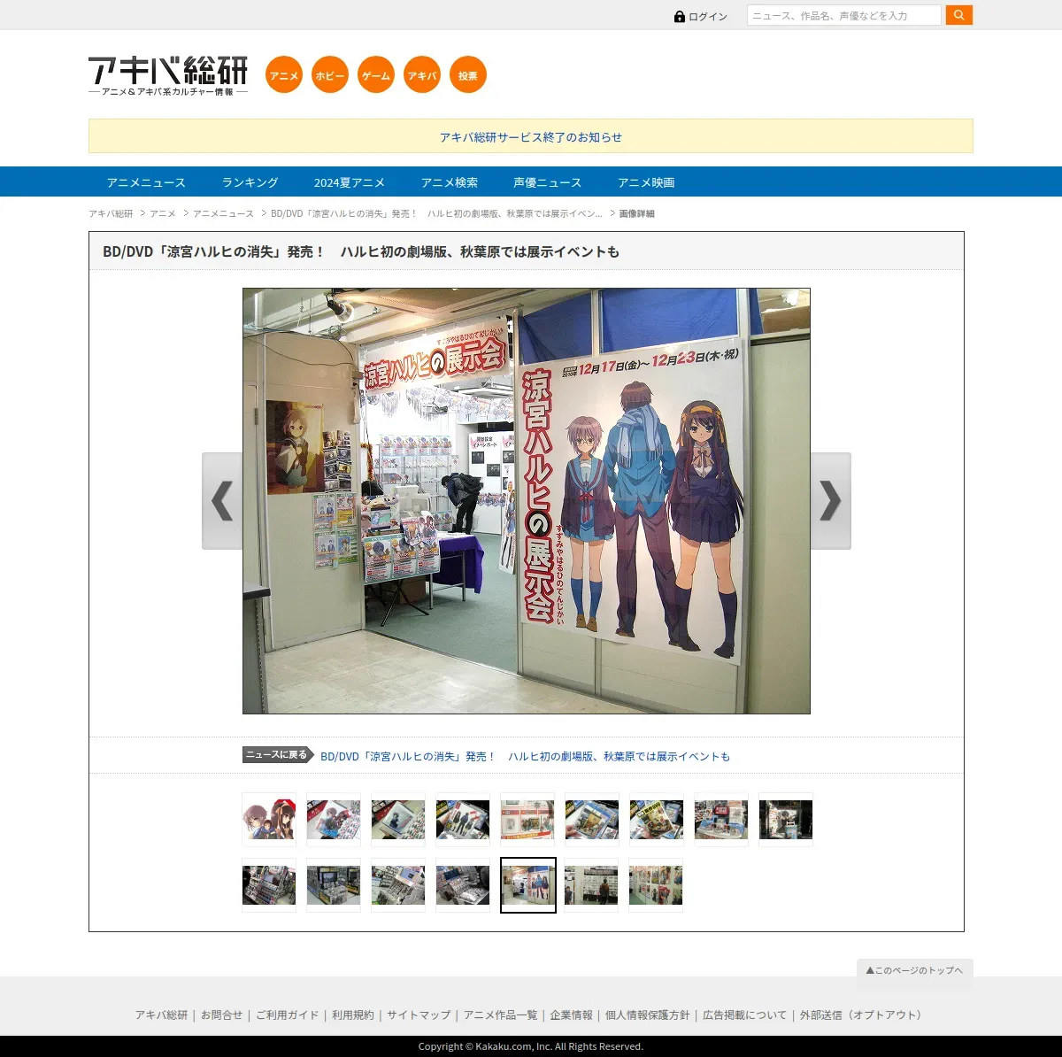Click the main exhibition photo
This screenshot has width=1062, height=1057.
[527, 501]
